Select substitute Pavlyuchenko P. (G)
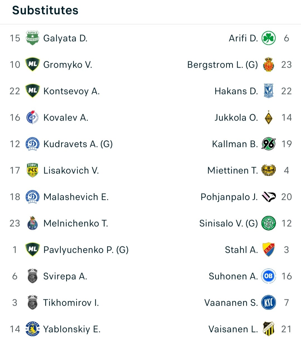 [x=86, y=250]
